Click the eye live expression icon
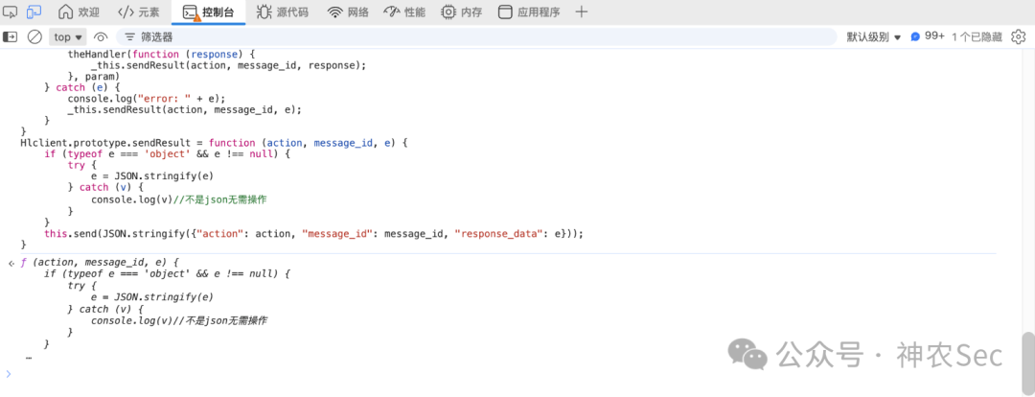This screenshot has height=397, width=1035. 101,37
